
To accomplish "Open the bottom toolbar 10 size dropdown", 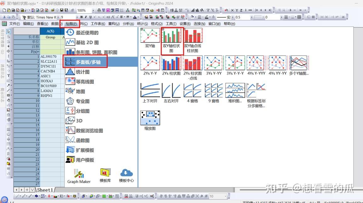I will pyautogui.click(x=225, y=196).
